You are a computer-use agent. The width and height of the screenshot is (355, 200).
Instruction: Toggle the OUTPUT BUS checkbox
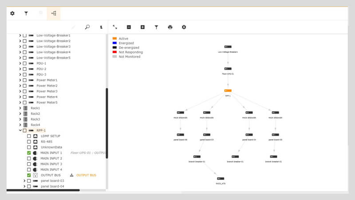point(29,175)
